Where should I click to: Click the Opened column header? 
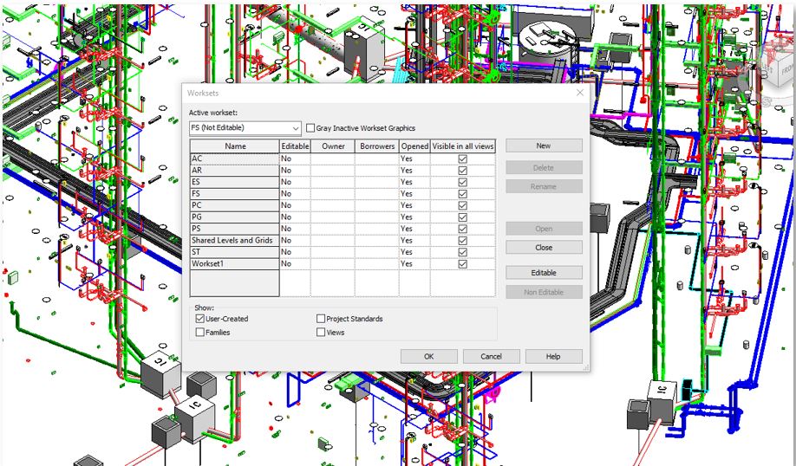click(414, 146)
